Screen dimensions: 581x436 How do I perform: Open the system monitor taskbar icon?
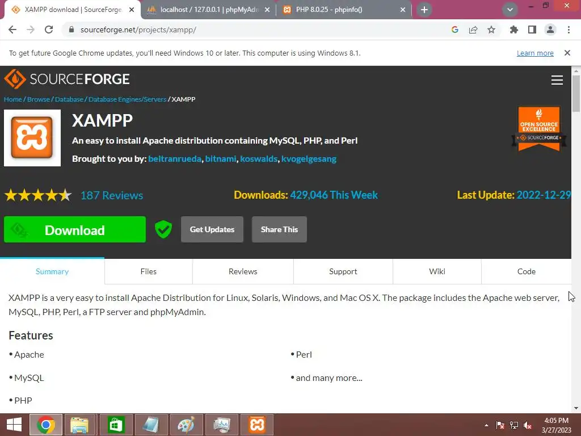(x=222, y=425)
